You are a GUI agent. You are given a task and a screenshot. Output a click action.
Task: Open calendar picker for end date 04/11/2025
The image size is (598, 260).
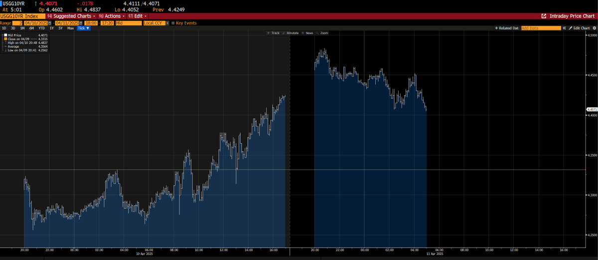point(81,23)
